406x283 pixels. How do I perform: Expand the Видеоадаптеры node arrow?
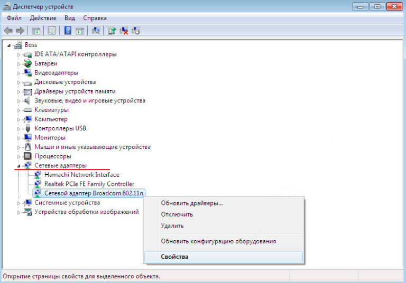pyautogui.click(x=19, y=73)
